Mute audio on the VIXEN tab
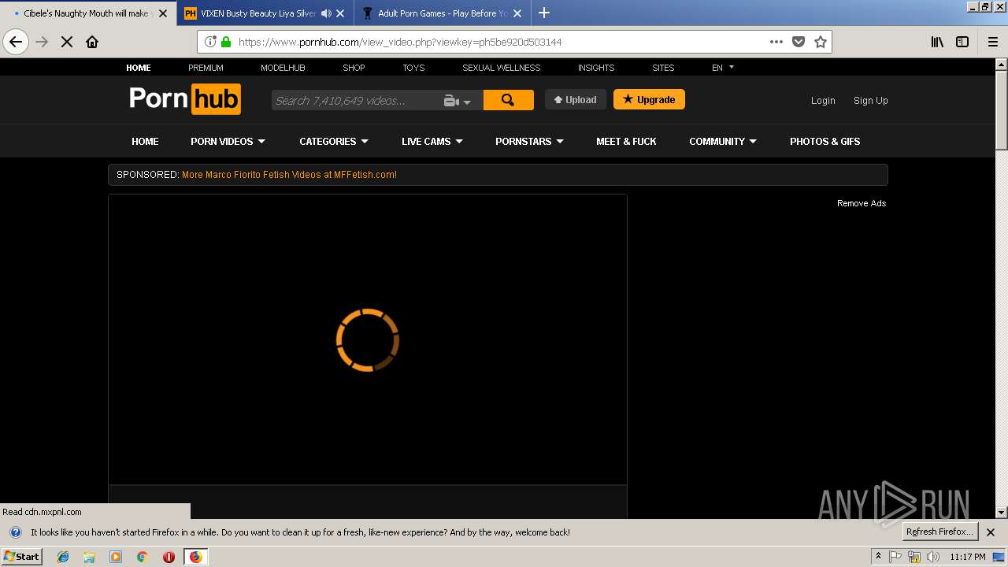The width and height of the screenshot is (1008, 567). click(326, 13)
